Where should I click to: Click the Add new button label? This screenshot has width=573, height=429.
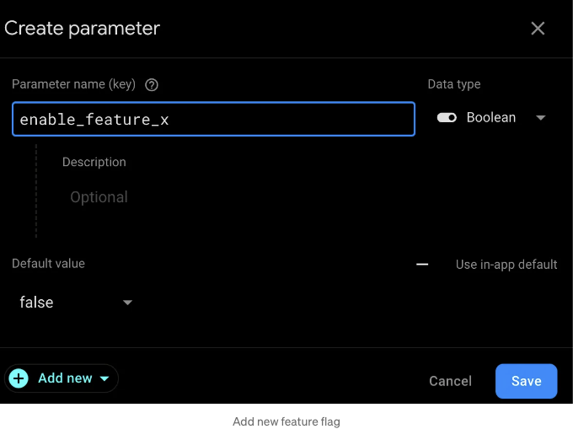pyautogui.click(x=65, y=378)
